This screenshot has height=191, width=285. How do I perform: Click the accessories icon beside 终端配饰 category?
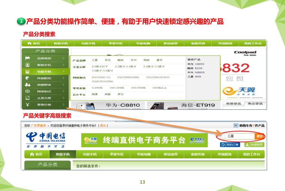(27, 78)
